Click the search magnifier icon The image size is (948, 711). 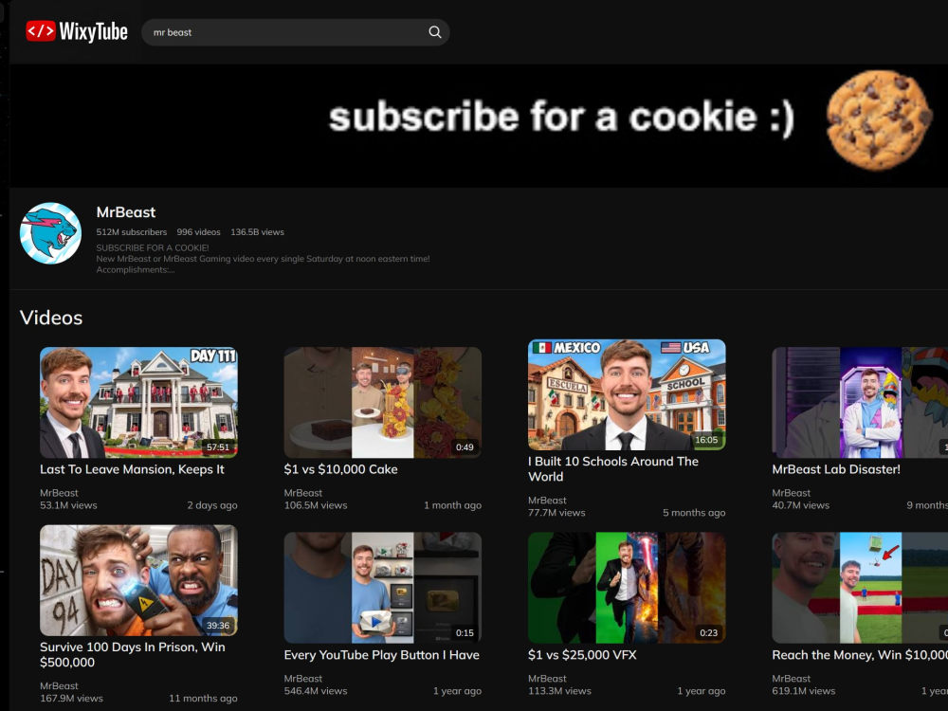pos(435,32)
